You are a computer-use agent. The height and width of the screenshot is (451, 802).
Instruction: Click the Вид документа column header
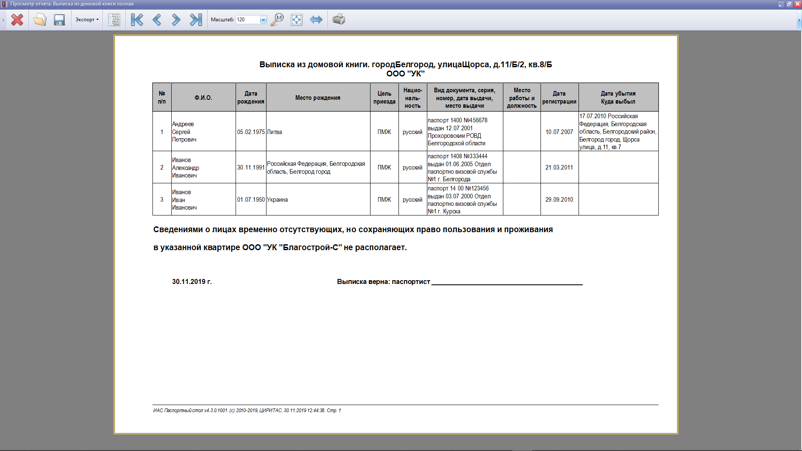point(464,98)
